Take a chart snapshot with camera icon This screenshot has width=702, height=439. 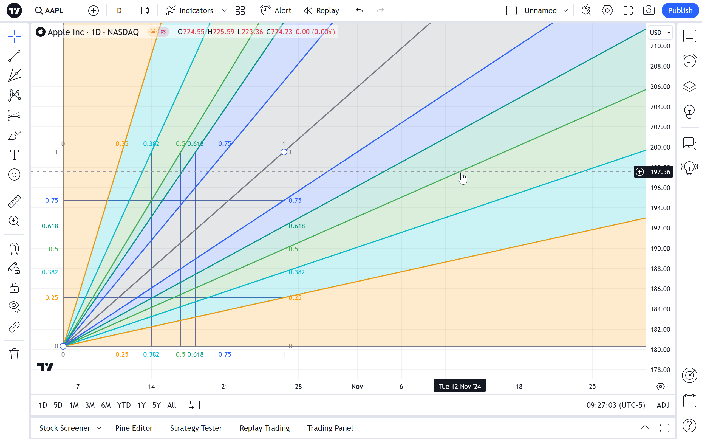649,11
